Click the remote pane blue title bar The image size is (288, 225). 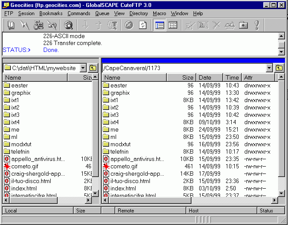click(x=193, y=61)
